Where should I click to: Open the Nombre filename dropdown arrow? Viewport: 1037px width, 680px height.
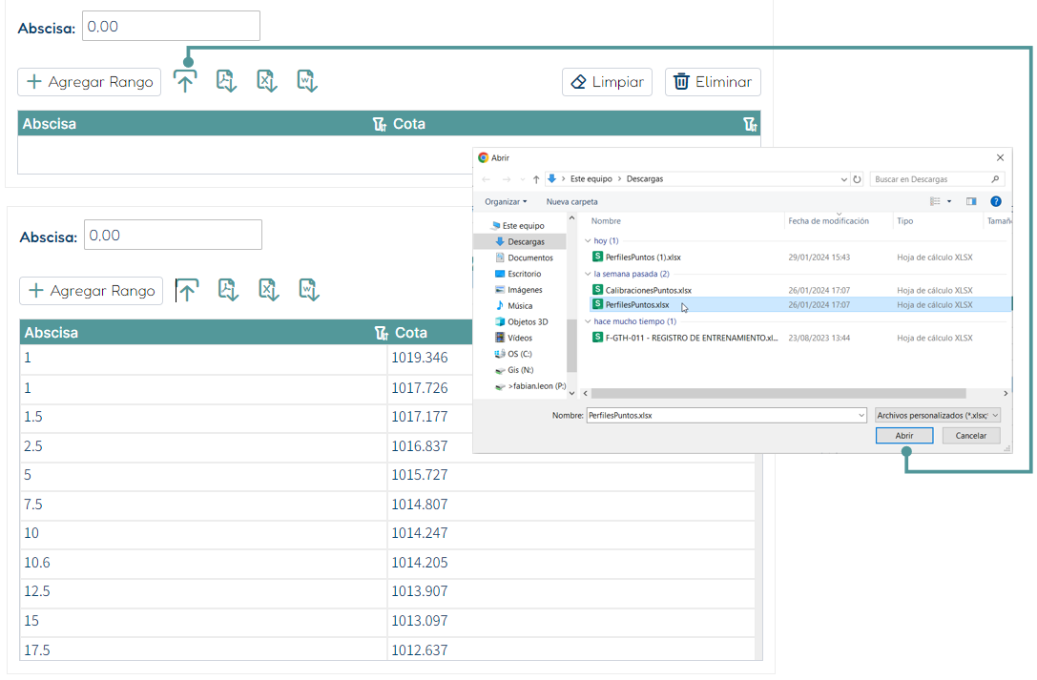[861, 415]
